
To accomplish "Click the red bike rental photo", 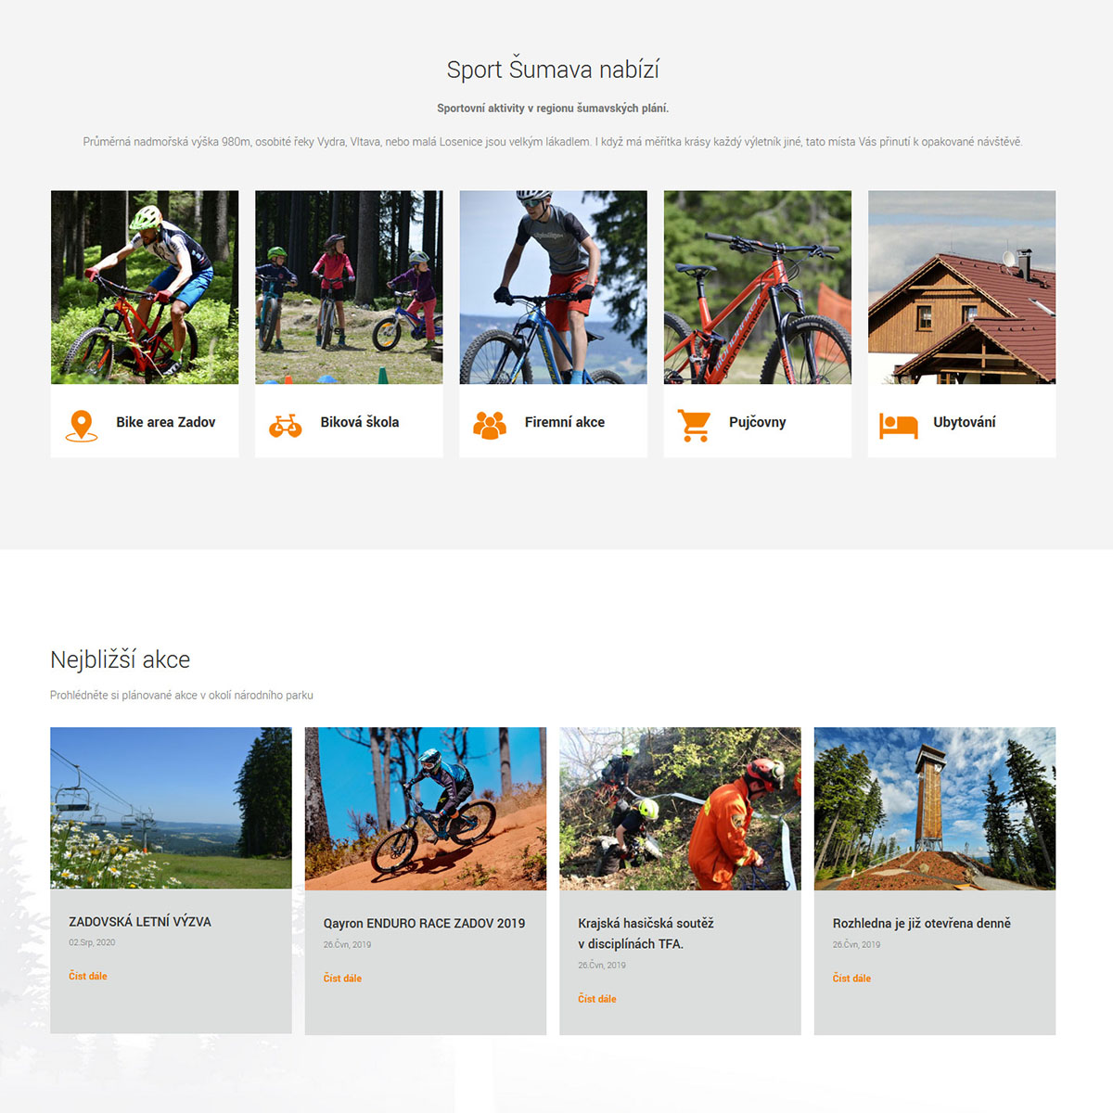I will pyautogui.click(x=758, y=288).
